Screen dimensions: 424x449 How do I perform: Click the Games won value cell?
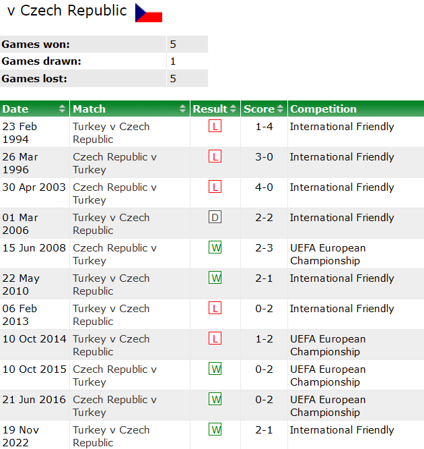pos(187,44)
